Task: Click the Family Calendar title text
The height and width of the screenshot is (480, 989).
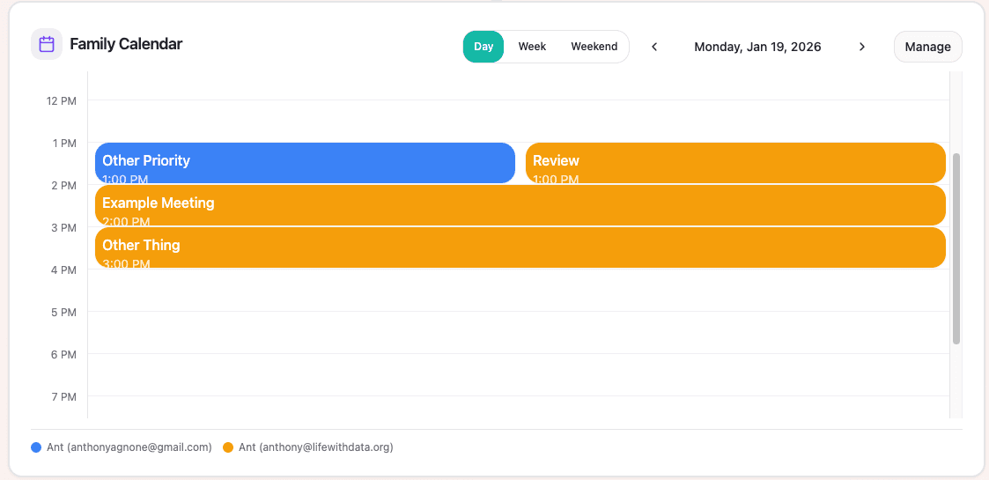Action: 126,44
